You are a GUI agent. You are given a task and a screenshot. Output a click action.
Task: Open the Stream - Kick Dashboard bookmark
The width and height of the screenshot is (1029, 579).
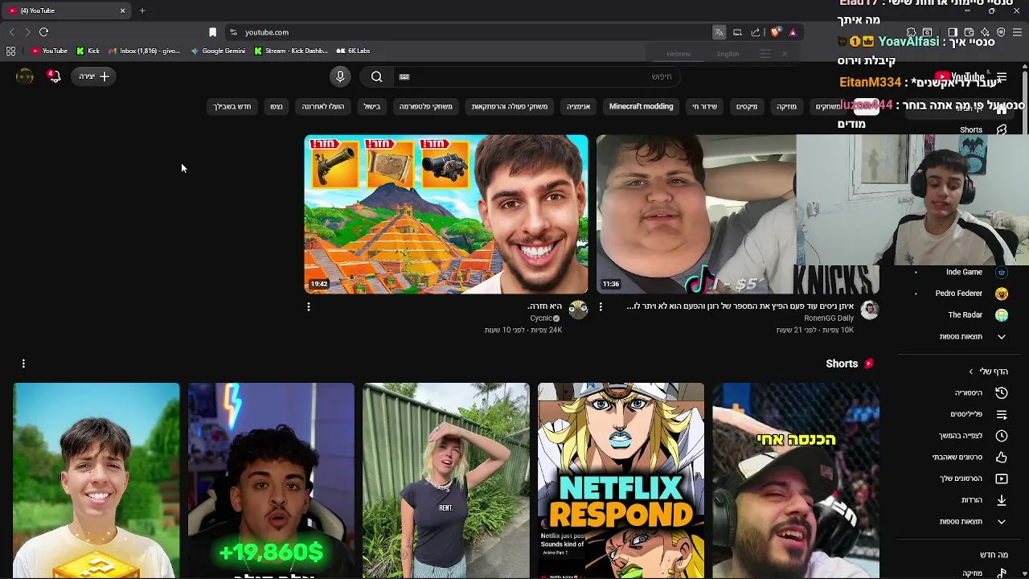pos(291,51)
